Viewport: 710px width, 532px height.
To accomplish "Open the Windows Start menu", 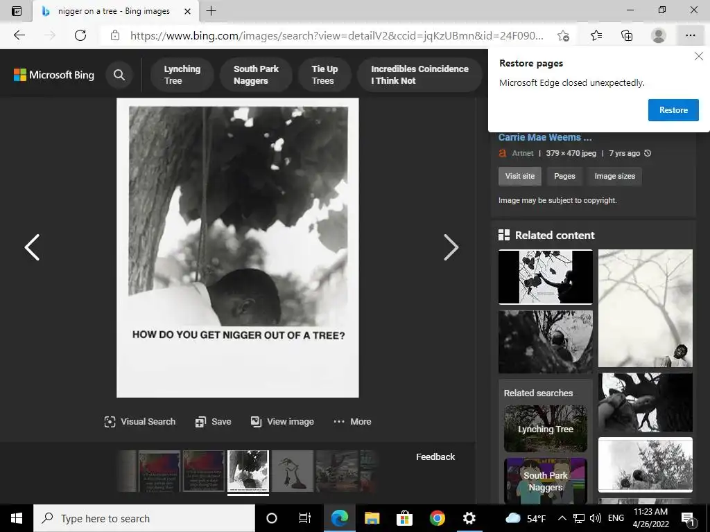I will pyautogui.click(x=17, y=518).
